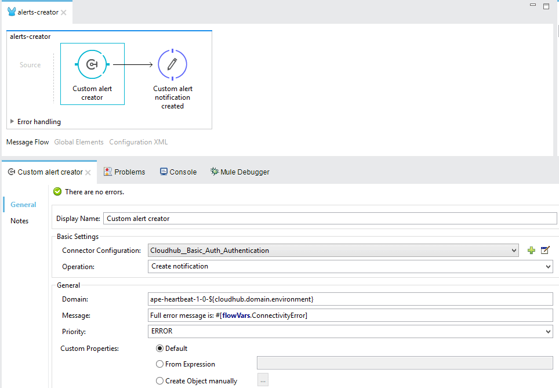Open the Priority dropdown

pyautogui.click(x=548, y=332)
